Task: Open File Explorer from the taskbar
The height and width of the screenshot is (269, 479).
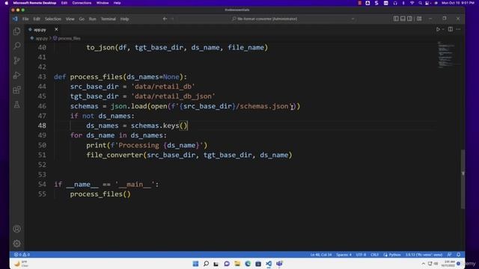Action: tap(237, 264)
